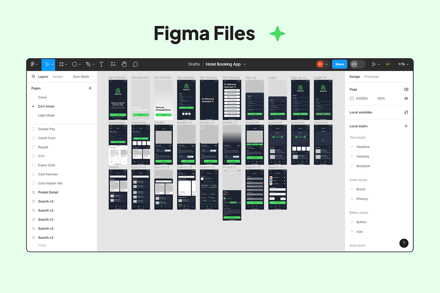Click the Produt D... frame on canvas
440x293 pixels.
(232, 195)
